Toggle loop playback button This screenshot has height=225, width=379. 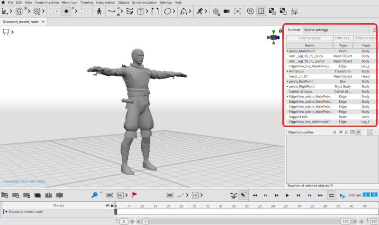[x=331, y=195]
